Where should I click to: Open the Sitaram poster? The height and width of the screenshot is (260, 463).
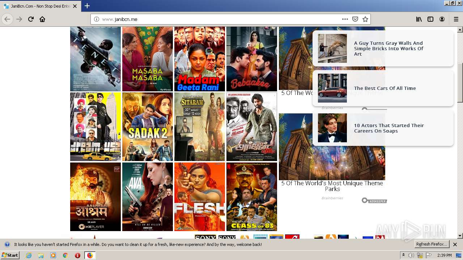200,127
